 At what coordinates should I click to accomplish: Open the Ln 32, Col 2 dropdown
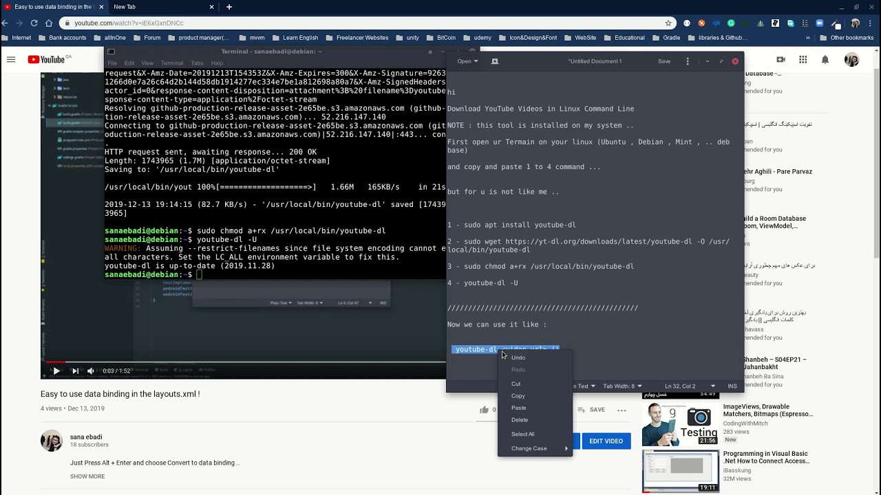pos(690,386)
